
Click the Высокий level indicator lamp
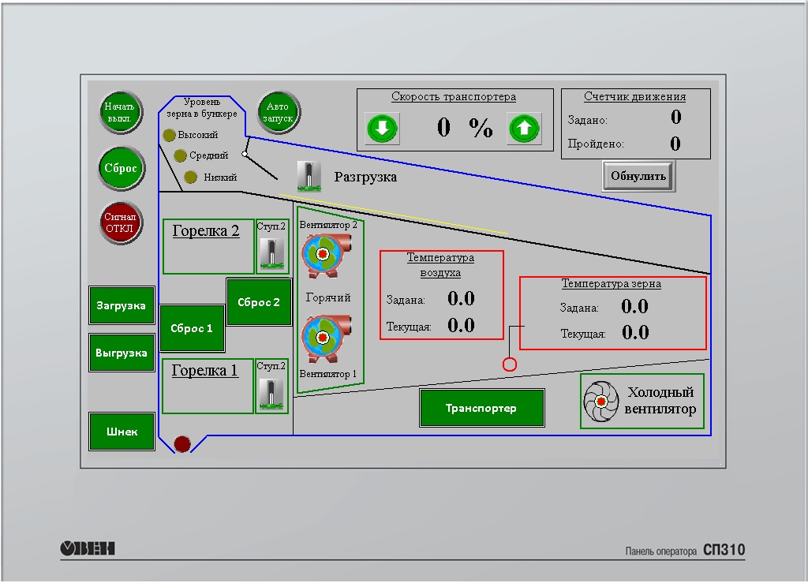[x=169, y=136]
